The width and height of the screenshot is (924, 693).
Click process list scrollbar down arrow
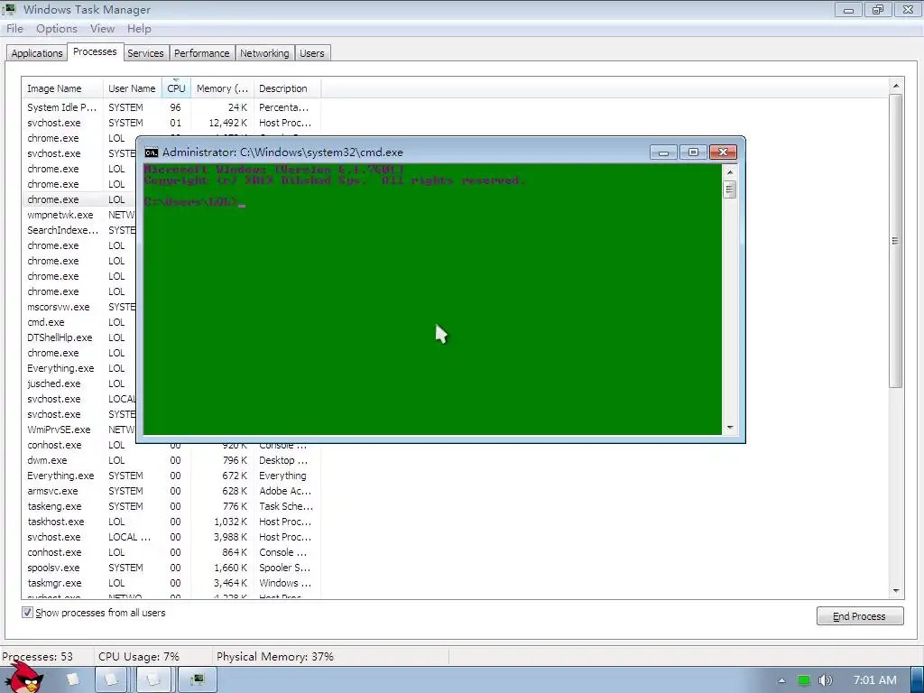[x=896, y=591]
